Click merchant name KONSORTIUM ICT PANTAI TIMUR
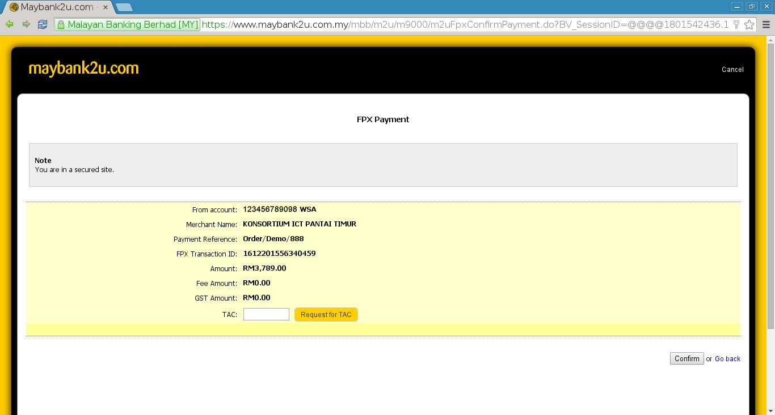Viewport: 775px width, 415px height. [300, 224]
